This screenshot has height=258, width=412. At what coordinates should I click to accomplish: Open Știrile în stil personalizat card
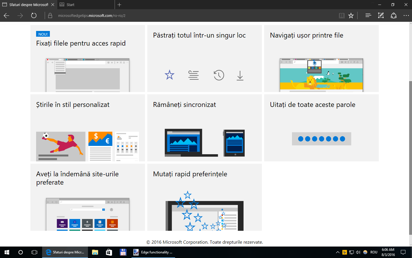[88, 128]
